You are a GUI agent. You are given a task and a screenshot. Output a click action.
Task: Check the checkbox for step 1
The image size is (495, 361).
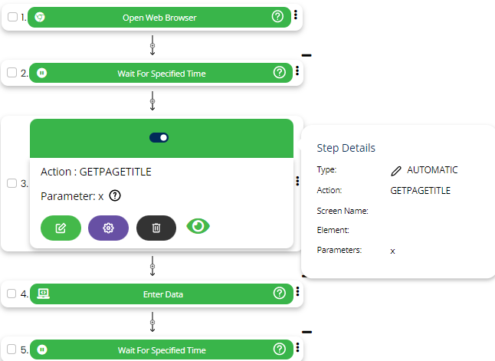(x=11, y=17)
